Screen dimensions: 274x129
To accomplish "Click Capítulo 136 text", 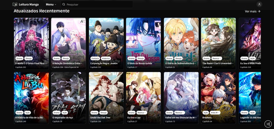I will click(96, 121).
